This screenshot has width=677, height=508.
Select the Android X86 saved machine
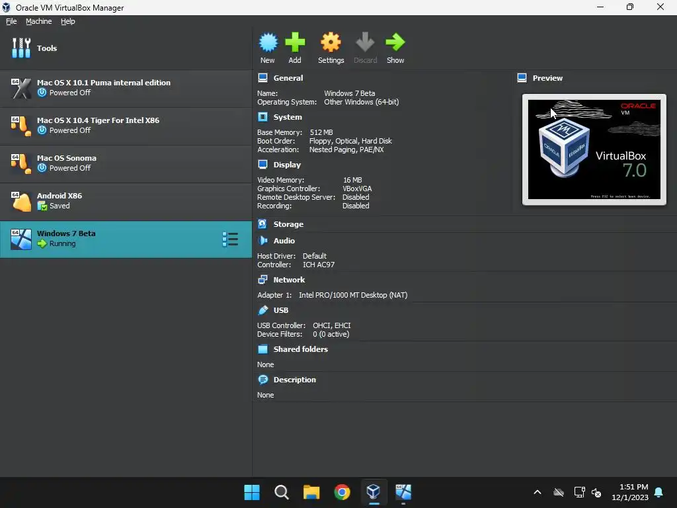click(126, 201)
